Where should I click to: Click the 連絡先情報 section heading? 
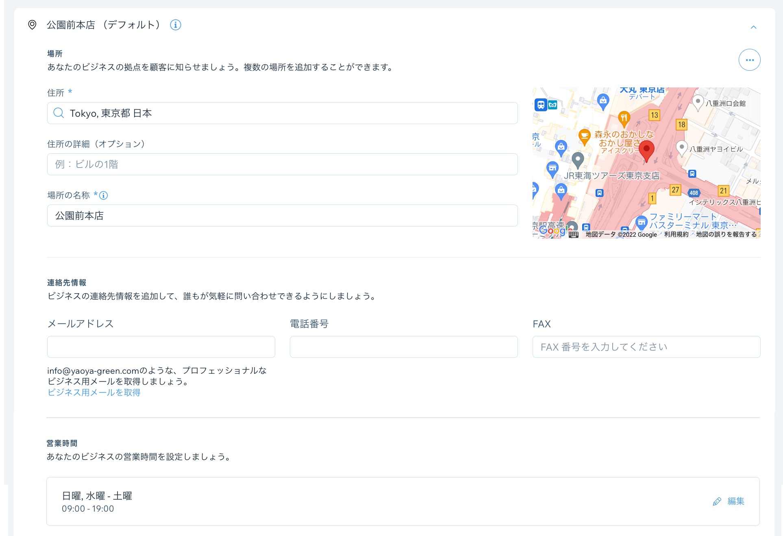tap(67, 283)
